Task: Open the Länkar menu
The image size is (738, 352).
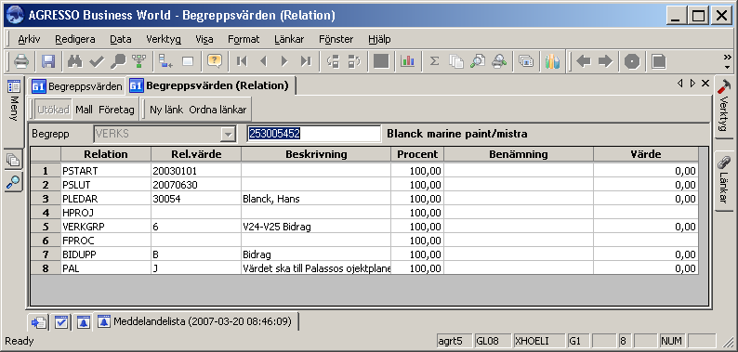Action: [289, 39]
